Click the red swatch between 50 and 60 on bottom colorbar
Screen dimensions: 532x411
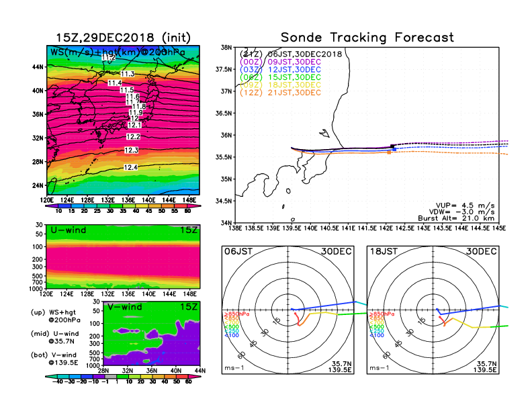(182, 376)
